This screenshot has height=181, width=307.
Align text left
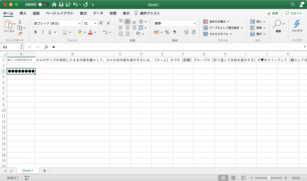click(x=121, y=28)
